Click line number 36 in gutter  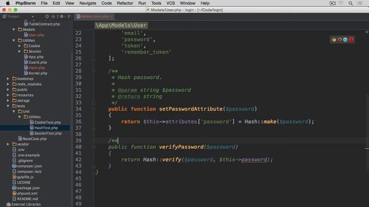click(78, 121)
